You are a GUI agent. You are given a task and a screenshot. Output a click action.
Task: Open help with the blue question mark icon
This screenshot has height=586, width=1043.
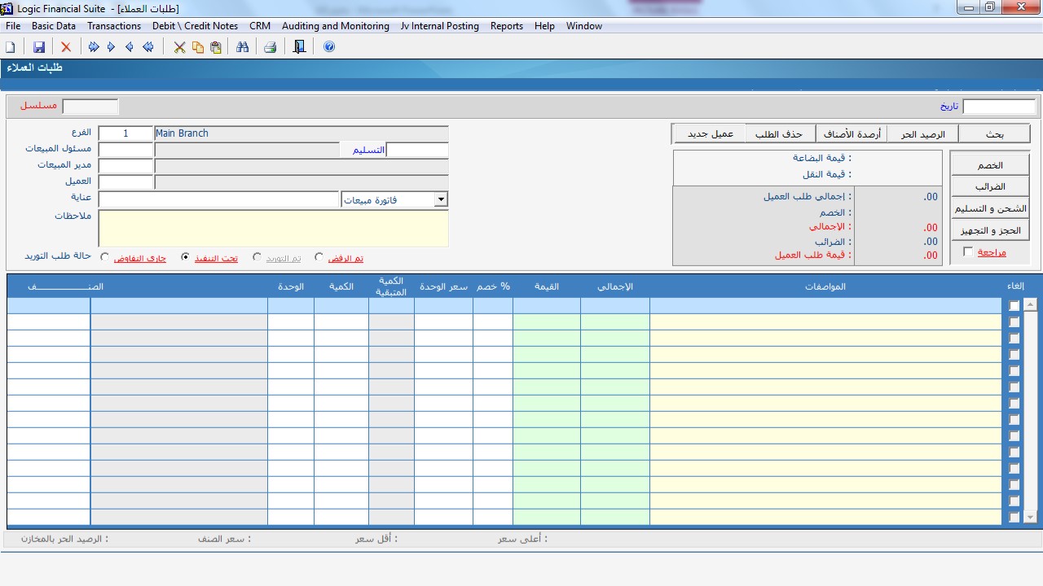click(x=329, y=47)
